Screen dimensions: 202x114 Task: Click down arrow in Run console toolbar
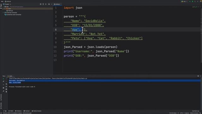6,81
